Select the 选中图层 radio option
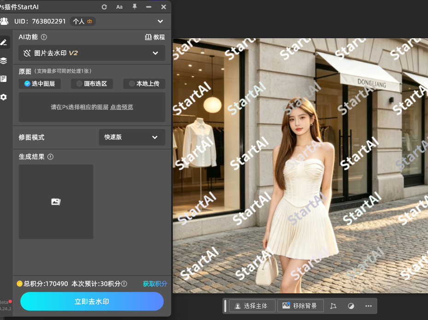 click(x=40, y=83)
